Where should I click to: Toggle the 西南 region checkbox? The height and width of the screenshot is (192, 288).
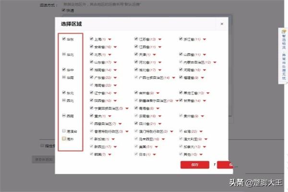64,116
